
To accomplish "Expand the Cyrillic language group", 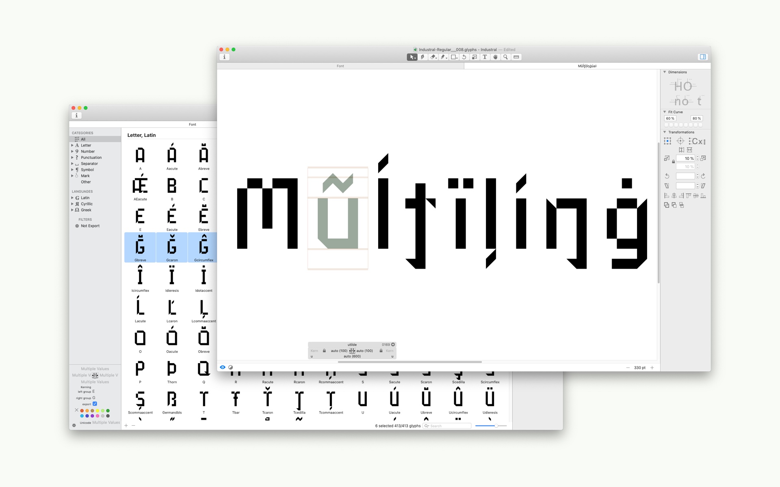I will click(72, 204).
